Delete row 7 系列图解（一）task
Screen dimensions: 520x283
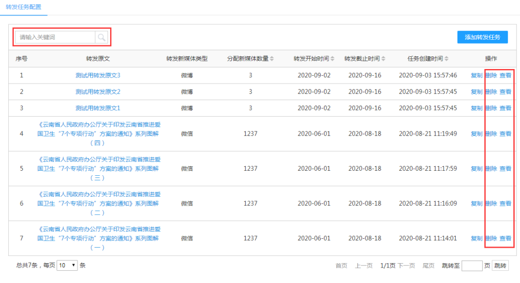(x=491, y=239)
